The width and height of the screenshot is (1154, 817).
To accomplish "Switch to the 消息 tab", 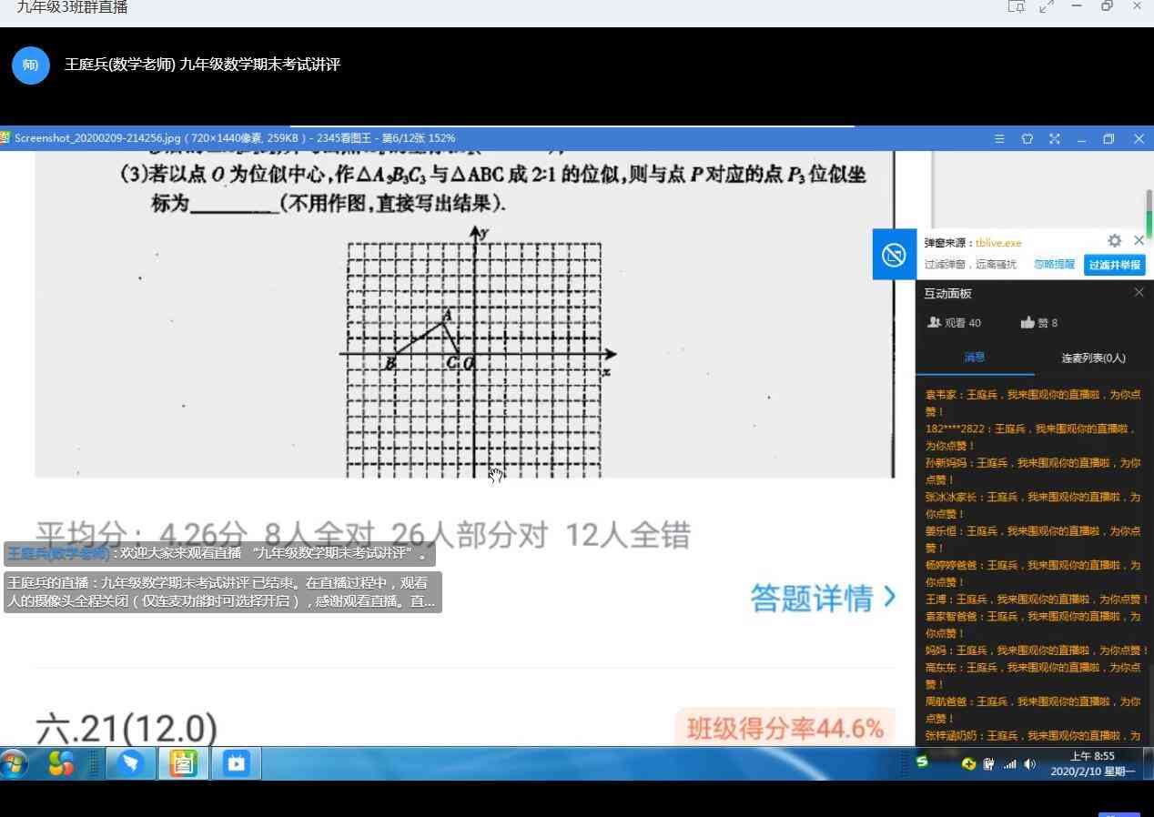I will pyautogui.click(x=974, y=358).
